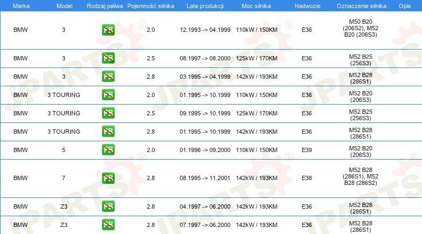This screenshot has width=422, height=234.
Task: Click petrol icon in BMW 3 2.5 08.1997 row
Action: pyautogui.click(x=108, y=58)
